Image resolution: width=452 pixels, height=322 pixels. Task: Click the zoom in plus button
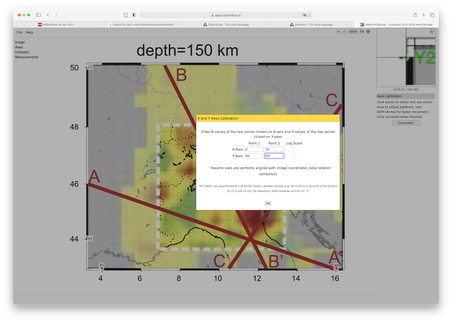click(338, 32)
